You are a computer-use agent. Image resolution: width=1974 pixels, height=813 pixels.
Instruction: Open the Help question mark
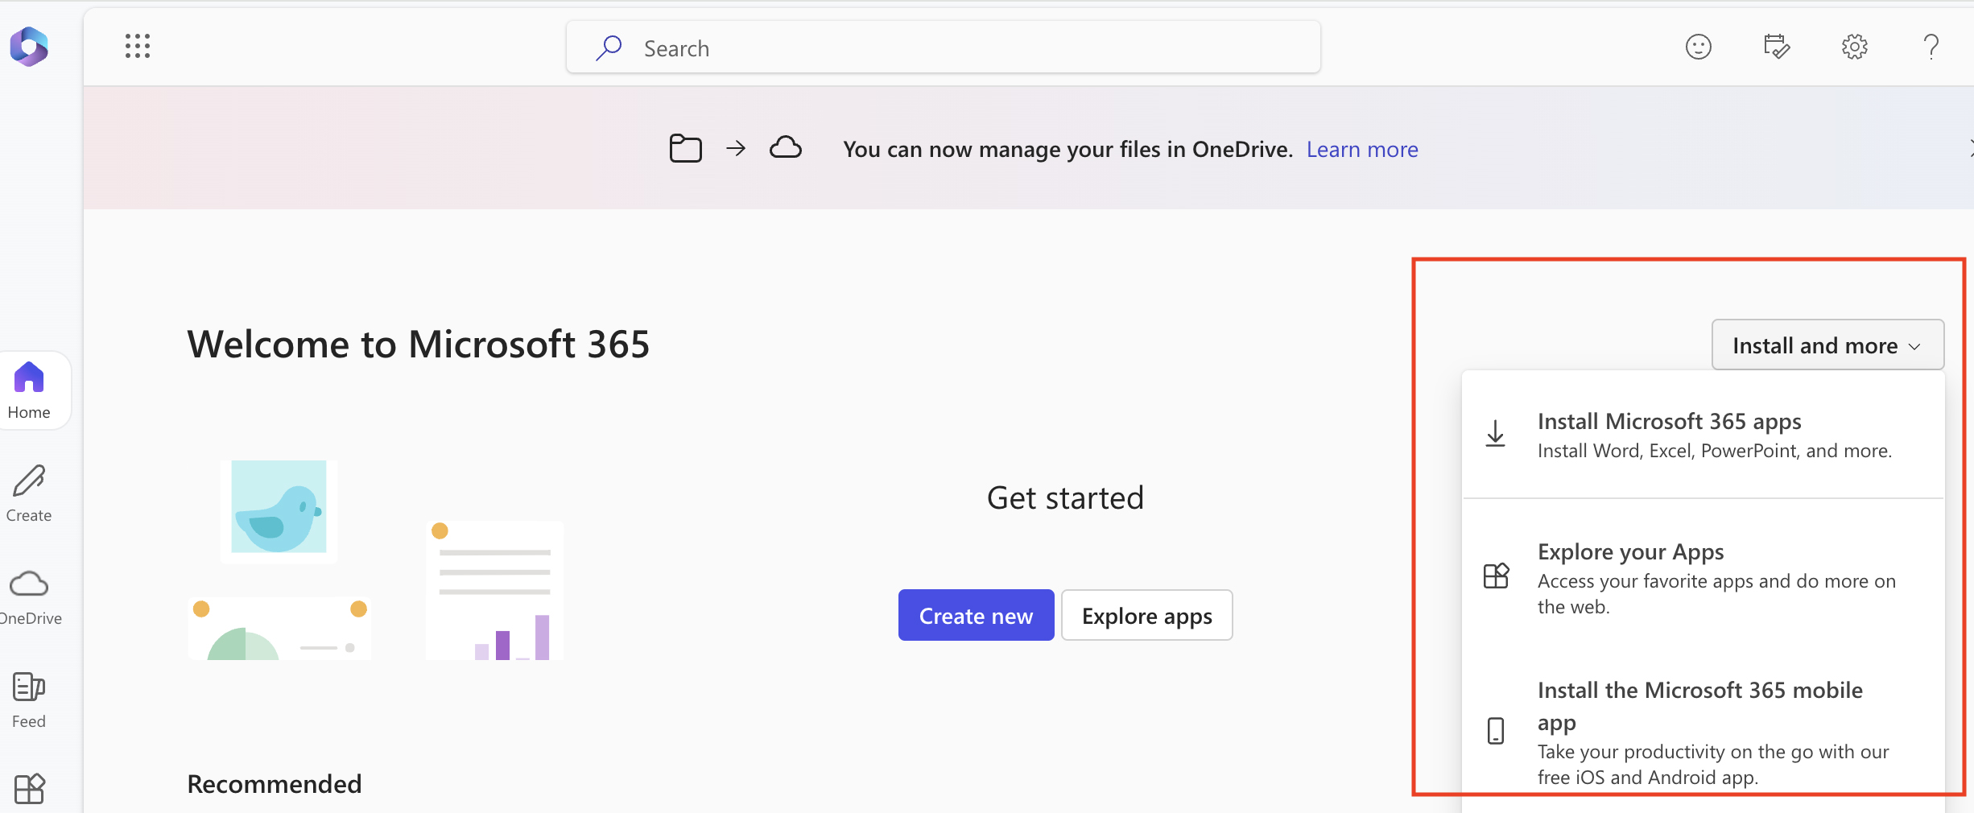point(1931,47)
